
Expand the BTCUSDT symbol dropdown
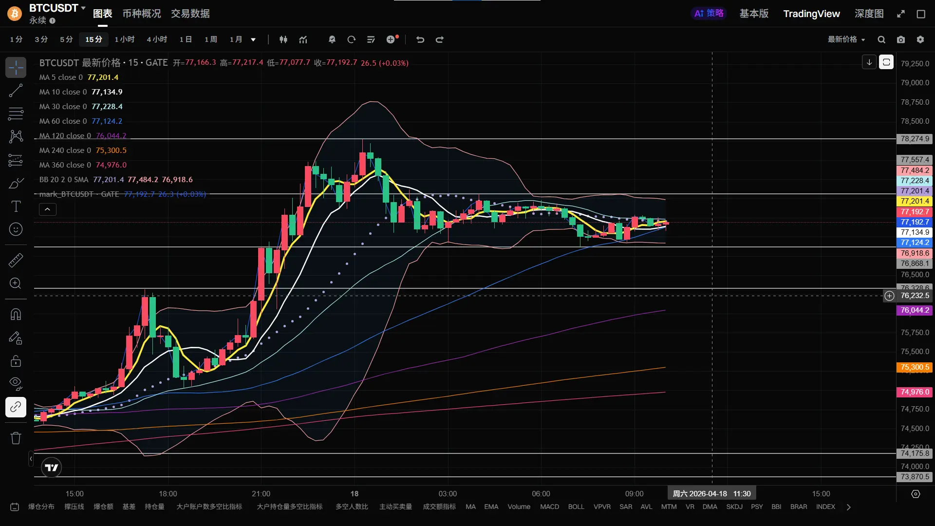click(83, 8)
